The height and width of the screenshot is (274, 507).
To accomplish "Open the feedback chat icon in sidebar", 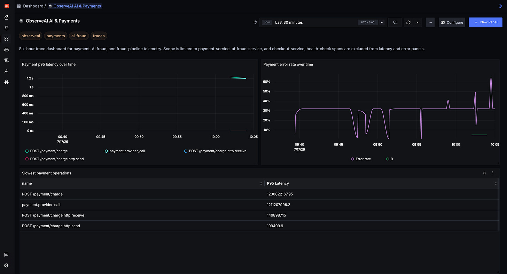I will 6,255.
